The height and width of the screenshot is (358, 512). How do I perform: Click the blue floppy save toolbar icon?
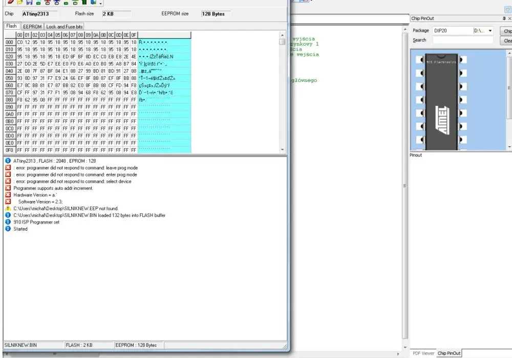[x=29, y=2]
